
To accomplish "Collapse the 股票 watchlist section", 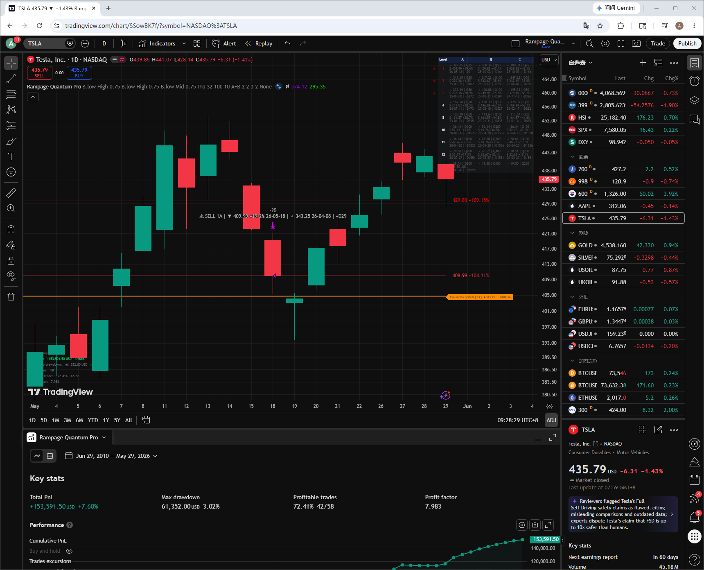I will tap(572, 157).
